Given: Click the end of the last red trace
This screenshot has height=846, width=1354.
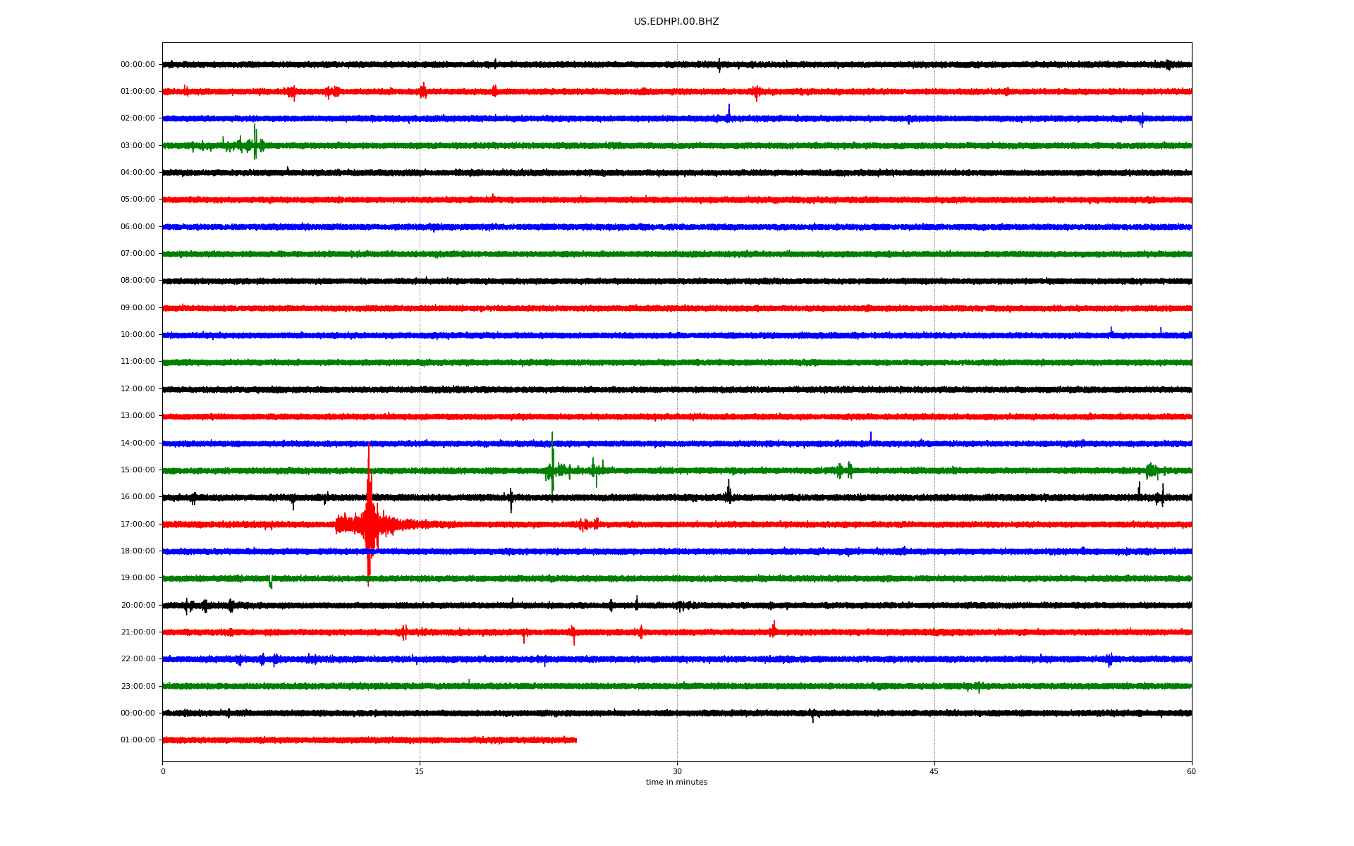Looking at the screenshot, I should 575,740.
